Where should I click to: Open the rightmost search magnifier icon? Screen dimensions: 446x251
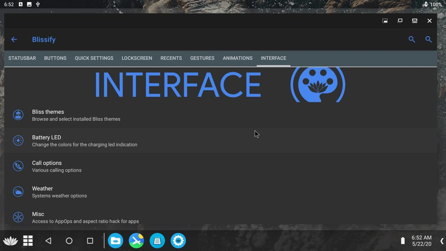[x=429, y=39]
